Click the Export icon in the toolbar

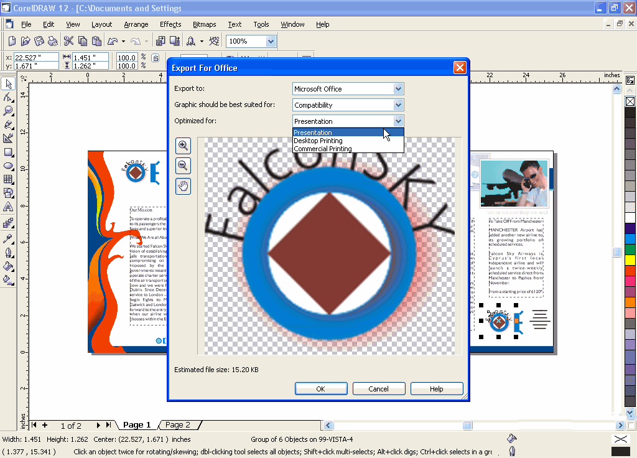175,41
